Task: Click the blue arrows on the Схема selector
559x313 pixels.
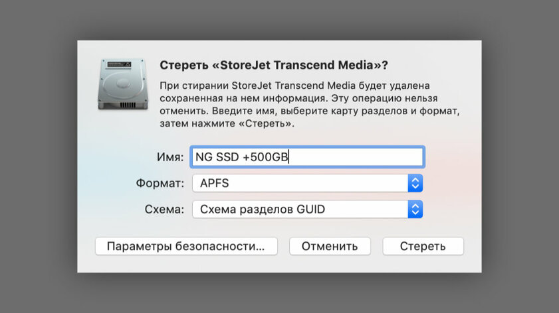Action: pos(415,210)
